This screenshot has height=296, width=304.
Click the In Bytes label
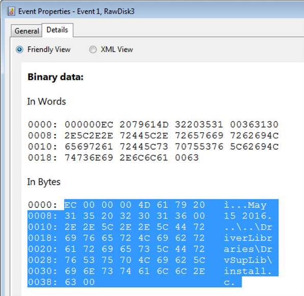coord(44,182)
